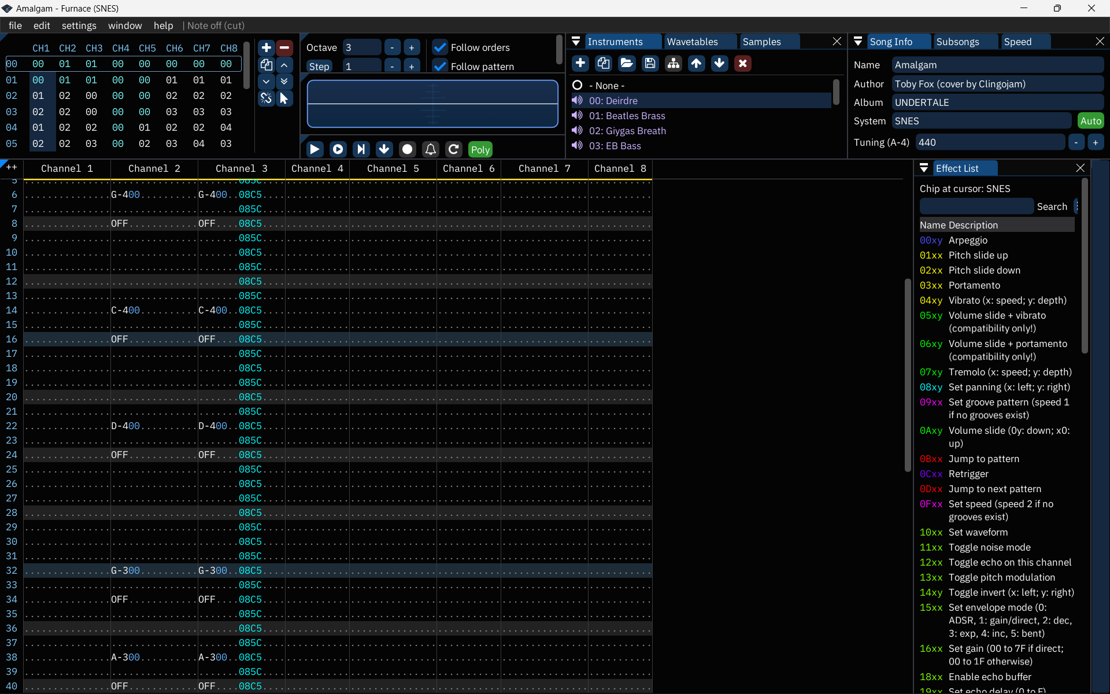Uncheck Follow orders checkbox
The image size is (1110, 694).
(440, 47)
